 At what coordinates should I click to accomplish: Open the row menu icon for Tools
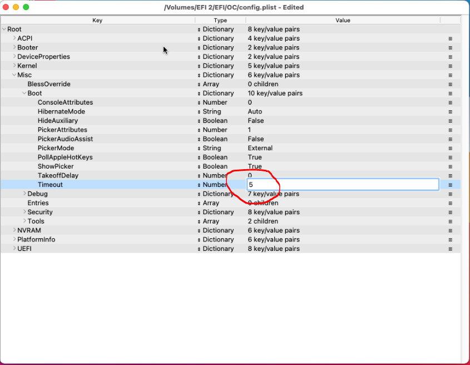click(450, 221)
